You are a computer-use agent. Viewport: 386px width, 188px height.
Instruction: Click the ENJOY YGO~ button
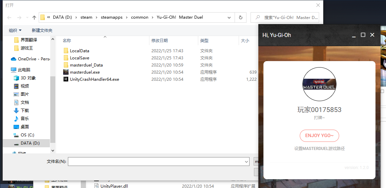[x=319, y=136]
